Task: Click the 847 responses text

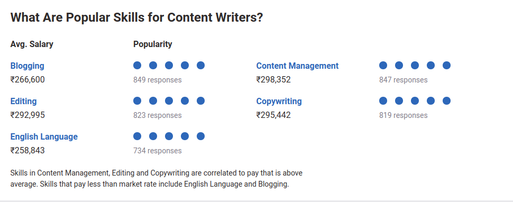Action: click(404, 80)
